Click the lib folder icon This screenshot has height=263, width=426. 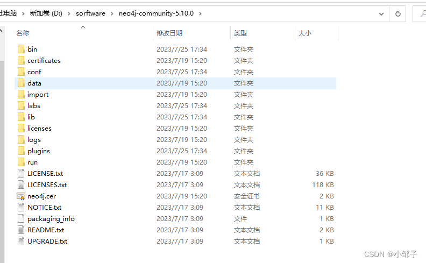click(21, 117)
